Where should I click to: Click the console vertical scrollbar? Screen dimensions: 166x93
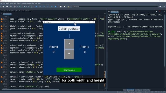[165, 41]
